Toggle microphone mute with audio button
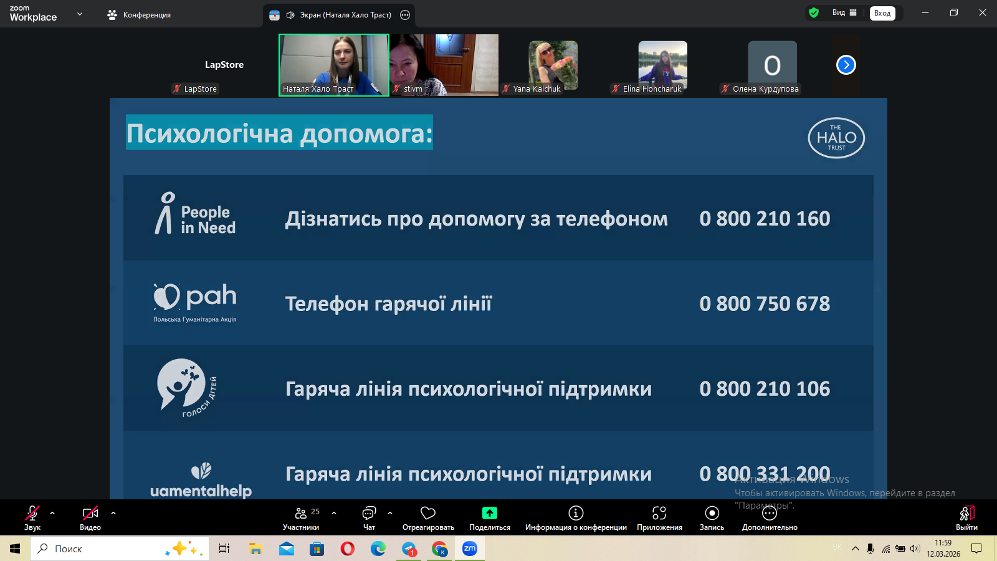The height and width of the screenshot is (561, 997). [32, 513]
